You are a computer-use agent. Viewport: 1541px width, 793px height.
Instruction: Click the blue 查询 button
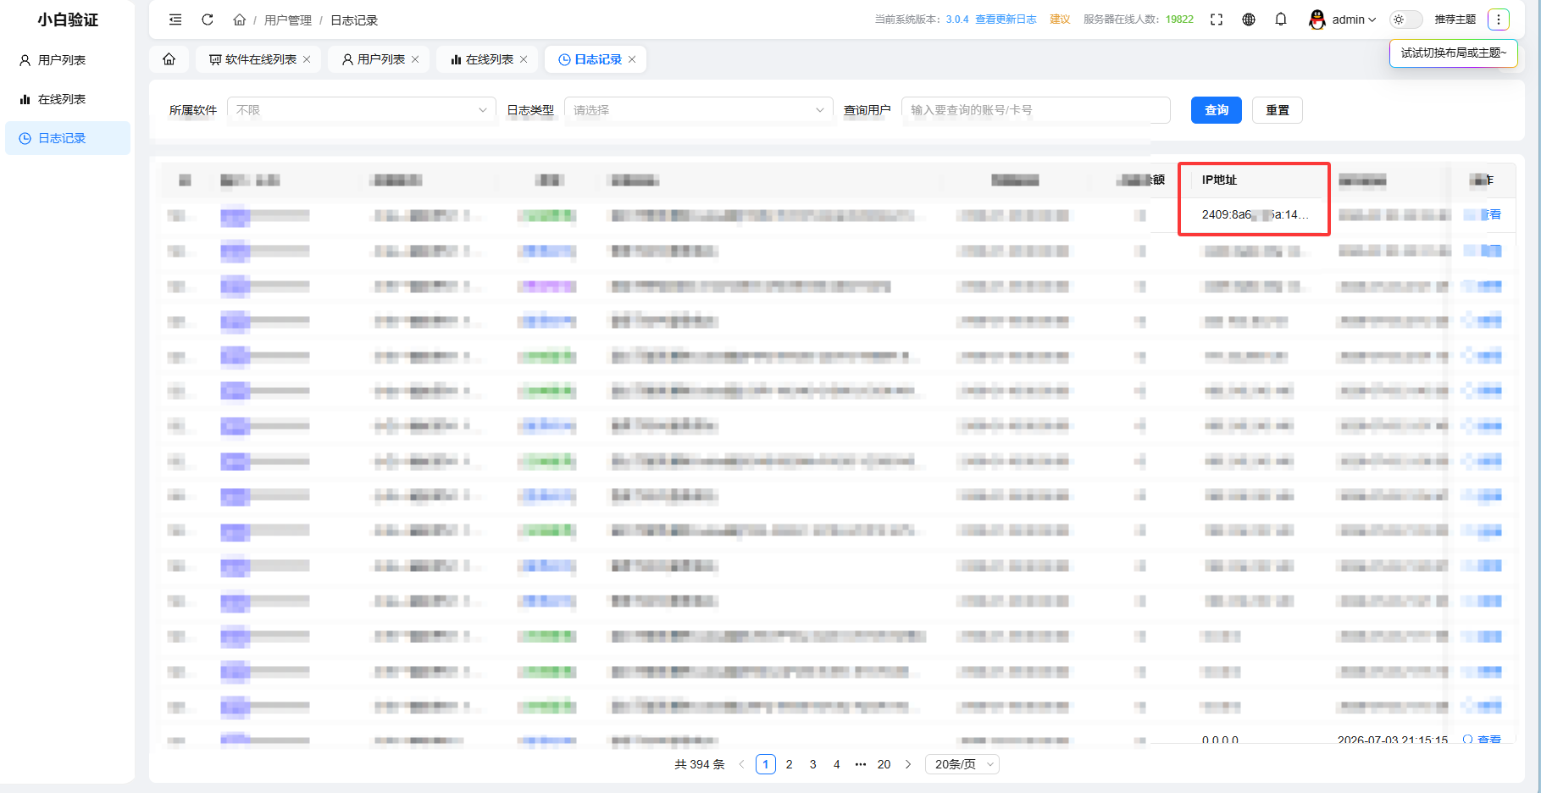tap(1217, 110)
